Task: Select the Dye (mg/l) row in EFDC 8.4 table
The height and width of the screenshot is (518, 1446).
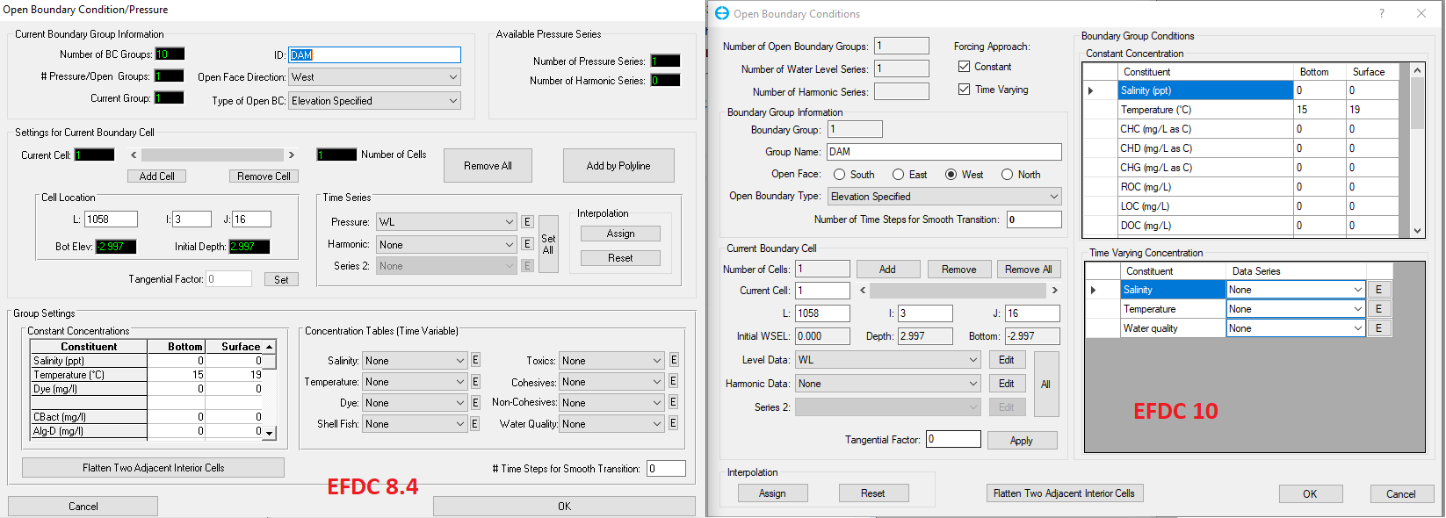Action: 147,389
